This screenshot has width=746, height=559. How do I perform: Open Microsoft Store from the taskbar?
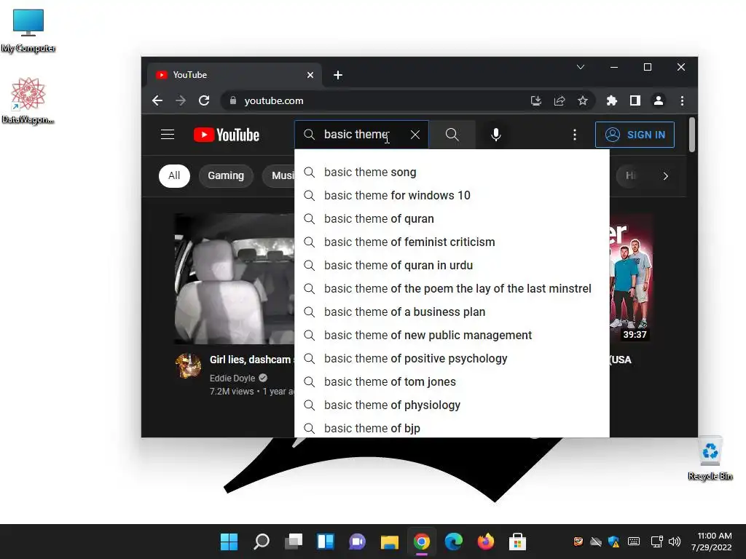click(x=517, y=542)
